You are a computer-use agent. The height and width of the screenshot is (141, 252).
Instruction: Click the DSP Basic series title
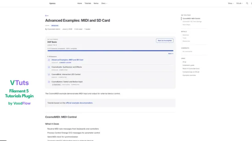click(x=52, y=42)
